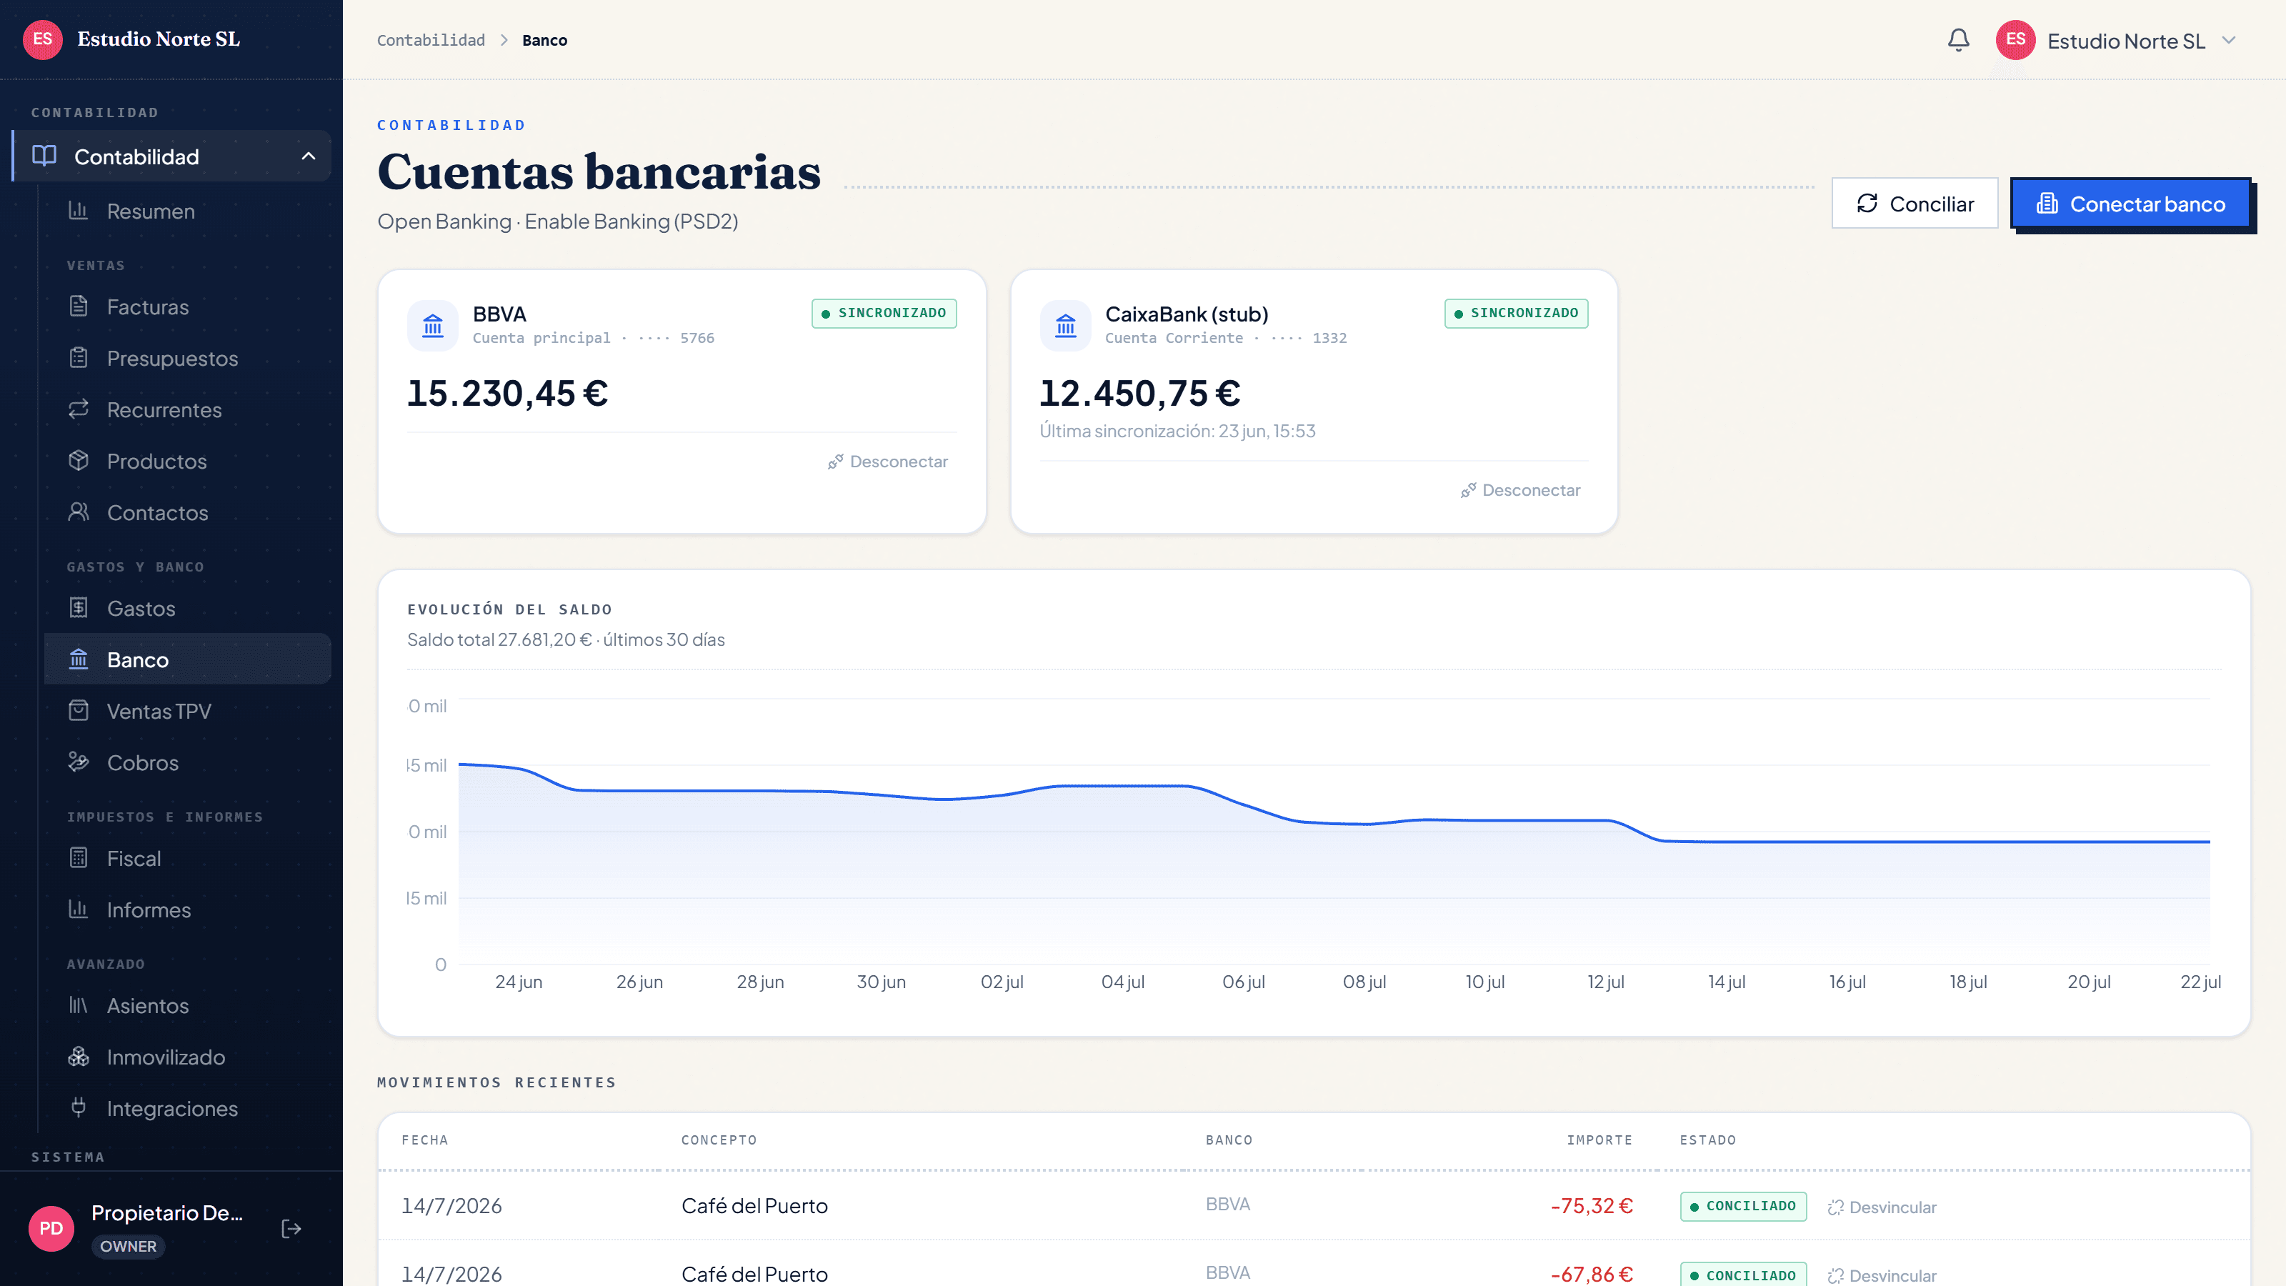Open Resumen in the sidebar
2286x1286 pixels.
186,211
